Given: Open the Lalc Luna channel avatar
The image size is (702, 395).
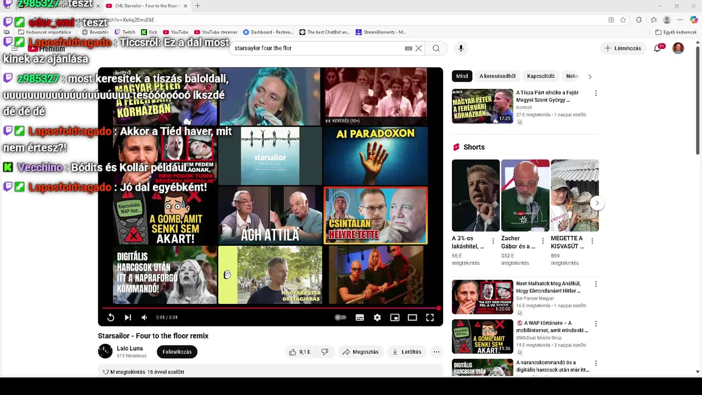Looking at the screenshot, I should coord(105,351).
